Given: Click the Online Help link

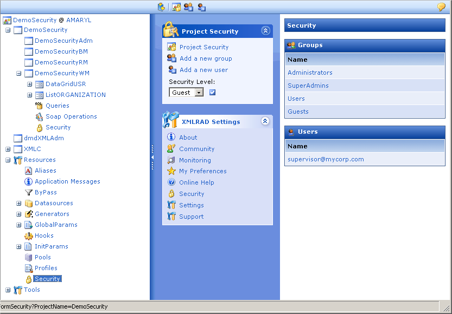Looking at the screenshot, I should point(196,182).
